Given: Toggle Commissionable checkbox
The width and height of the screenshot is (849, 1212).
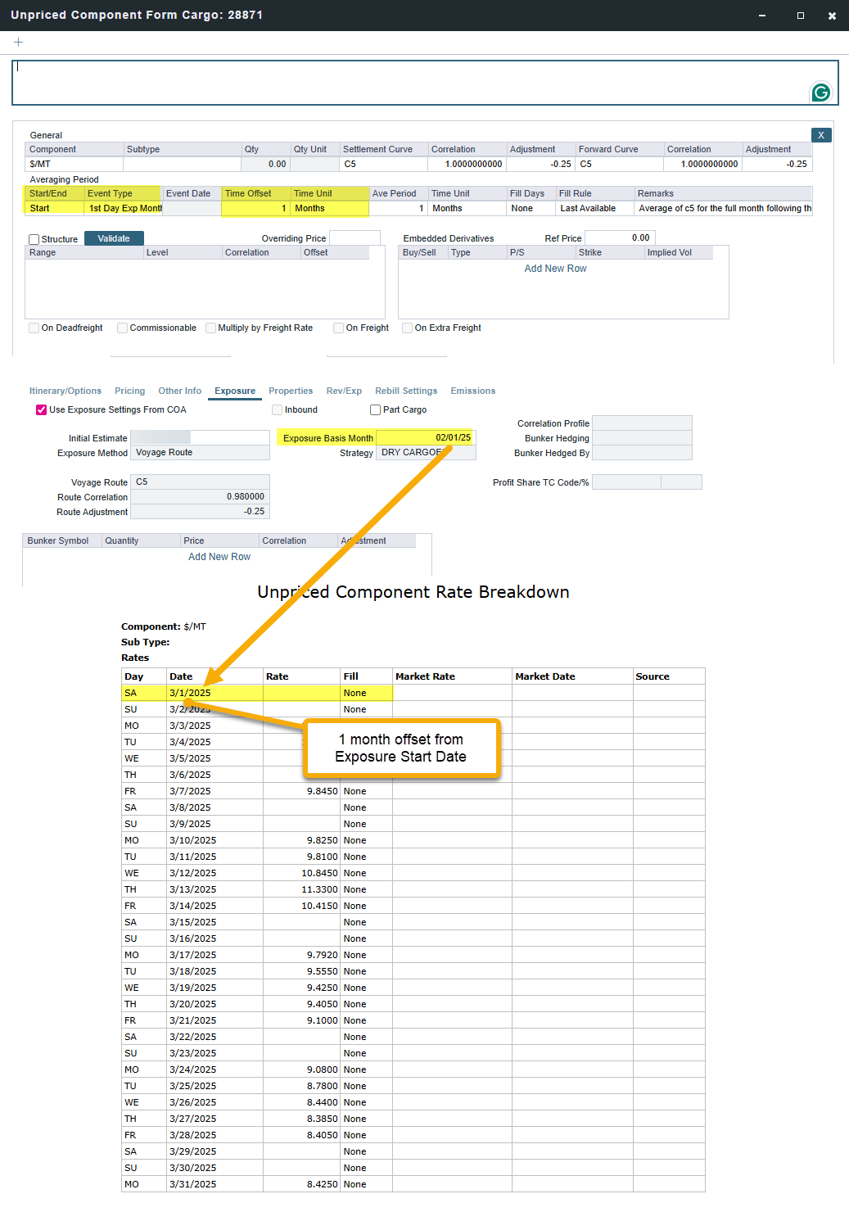Looking at the screenshot, I should [122, 328].
